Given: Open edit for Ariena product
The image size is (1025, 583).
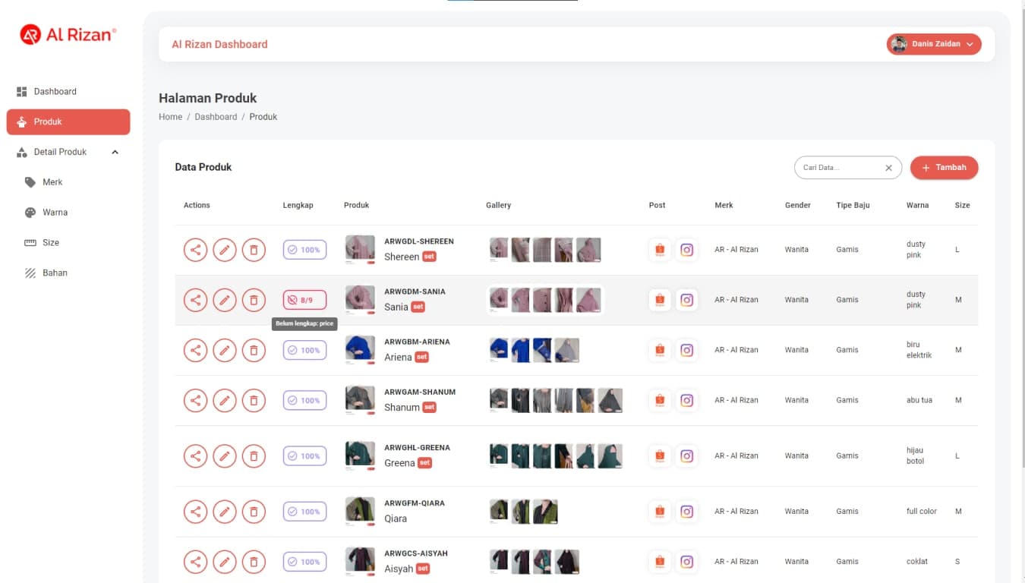Looking at the screenshot, I should 225,350.
